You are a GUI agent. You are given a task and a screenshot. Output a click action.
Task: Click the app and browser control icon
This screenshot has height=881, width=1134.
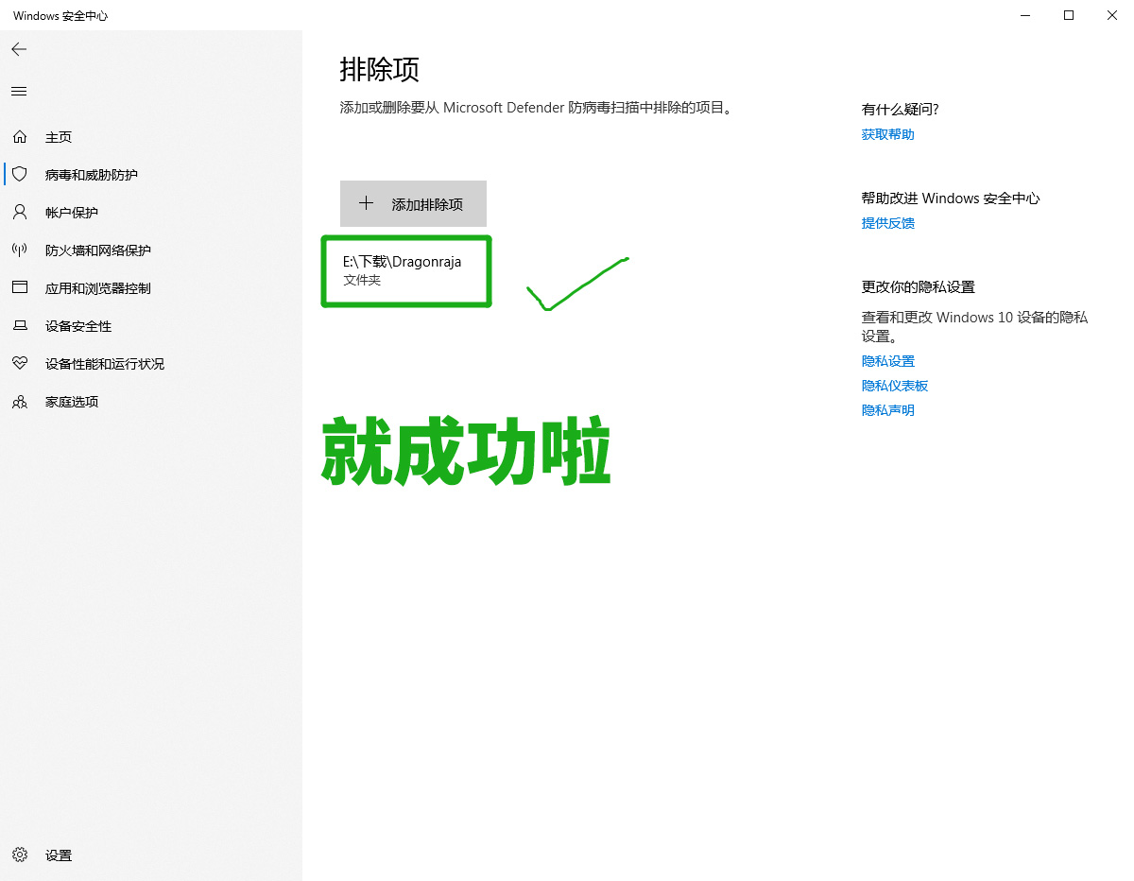pos(20,287)
